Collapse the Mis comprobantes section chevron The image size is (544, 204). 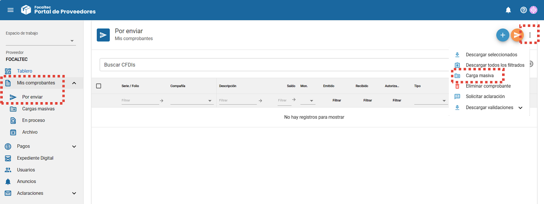pyautogui.click(x=74, y=83)
